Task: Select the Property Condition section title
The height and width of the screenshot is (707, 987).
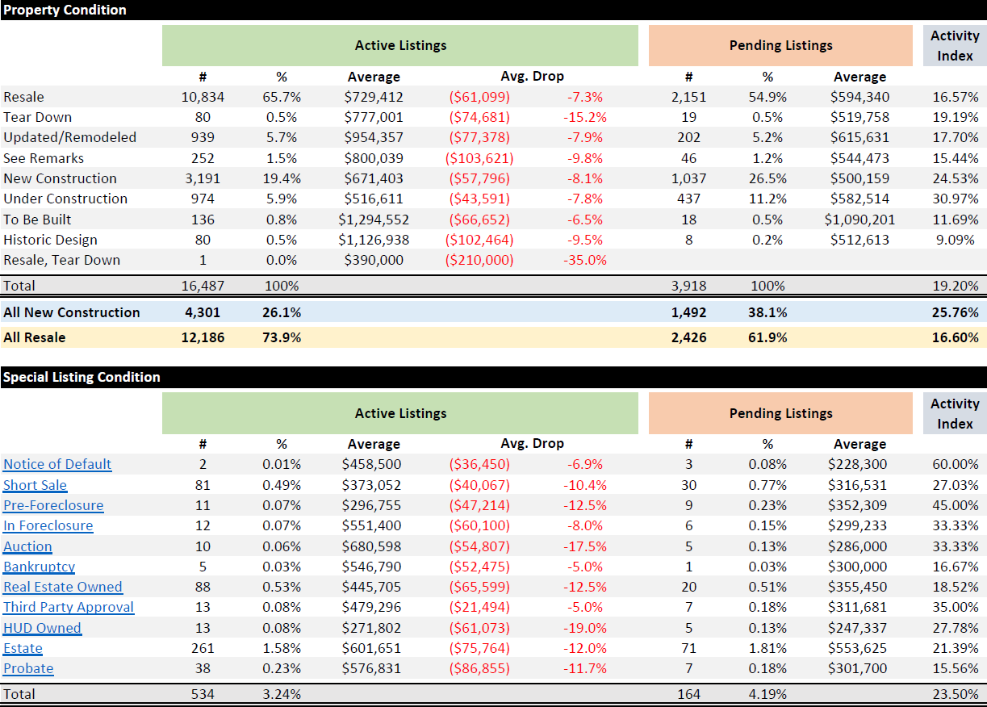Action: click(x=65, y=10)
